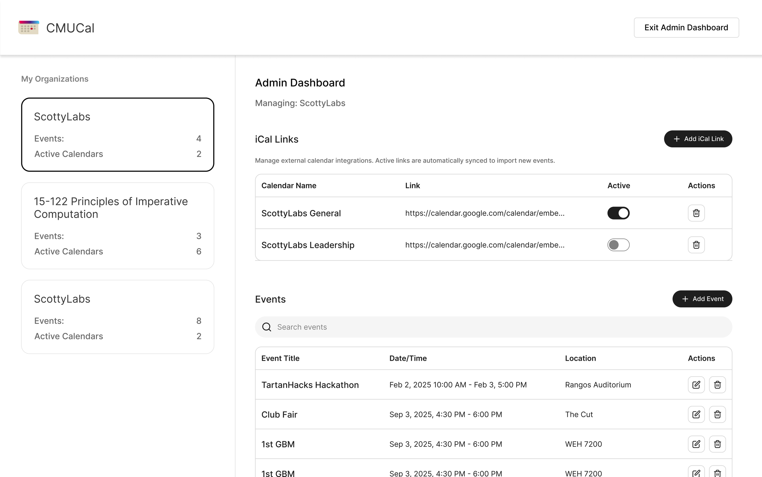
Task: Disable the ScottyLabs General calendar toggle
Action: (618, 213)
